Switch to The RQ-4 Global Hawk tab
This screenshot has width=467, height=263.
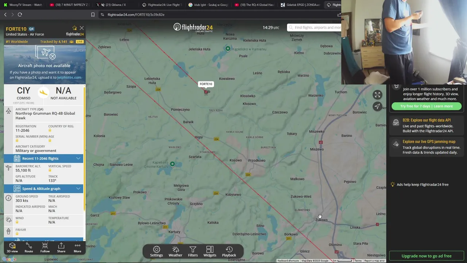[x=254, y=5]
